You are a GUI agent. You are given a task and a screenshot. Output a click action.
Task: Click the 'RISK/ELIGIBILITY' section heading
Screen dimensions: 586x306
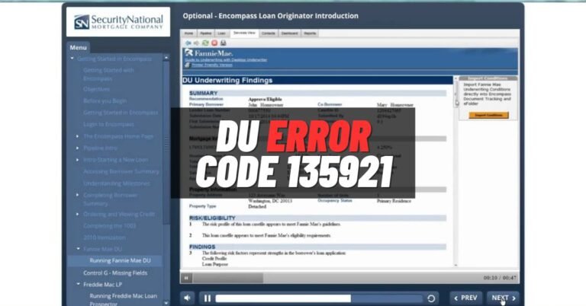(212, 218)
